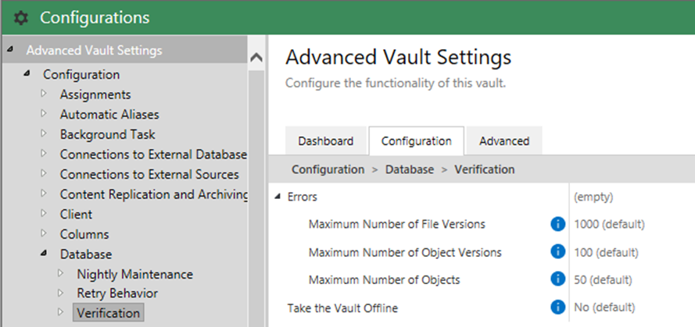The height and width of the screenshot is (327, 695).
Task: Select Advanced Vault Settings in the tree
Action: 94,51
